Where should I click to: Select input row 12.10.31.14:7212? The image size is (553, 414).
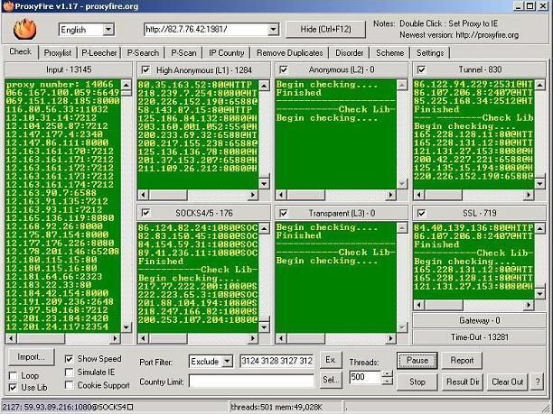52,117
